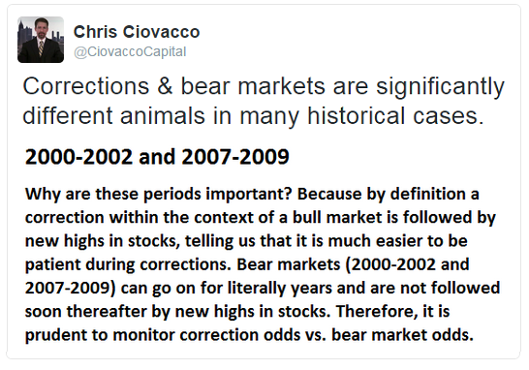Viewport: 529px width, 370px height.
Task: Click the line starting 'correction within the context'
Action: pos(261,218)
